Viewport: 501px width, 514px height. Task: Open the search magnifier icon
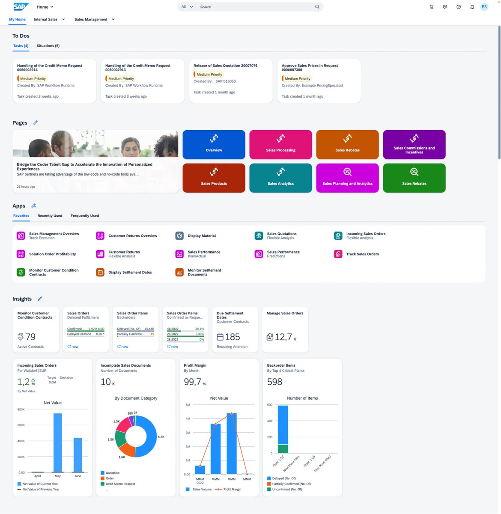[x=317, y=7]
